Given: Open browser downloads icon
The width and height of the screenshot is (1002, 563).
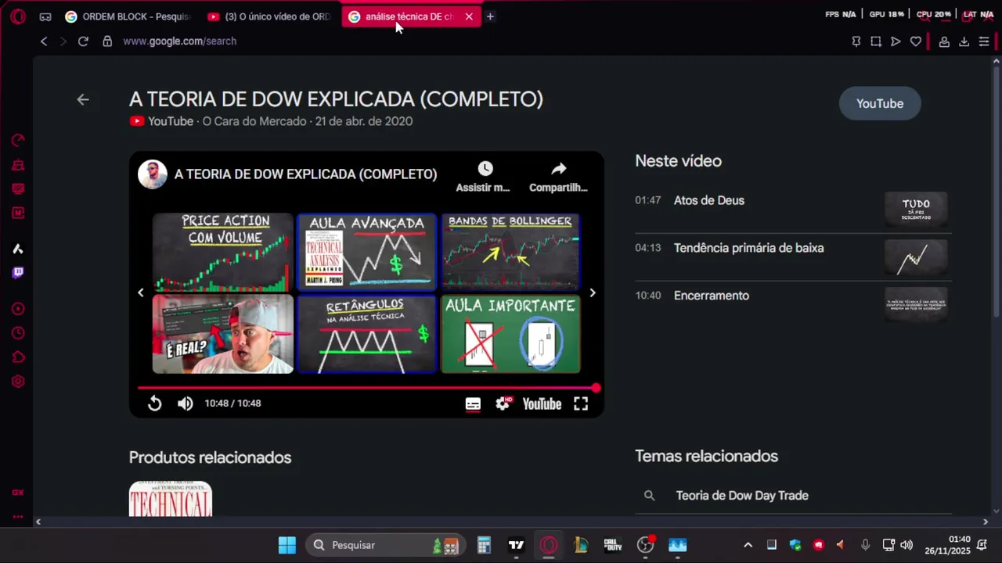Looking at the screenshot, I should point(964,41).
